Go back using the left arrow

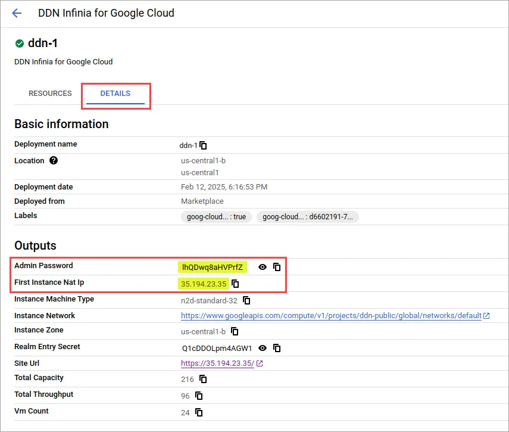(17, 13)
